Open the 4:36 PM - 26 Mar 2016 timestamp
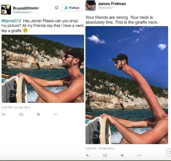This screenshot has width=171, height=161. pos(100,148)
